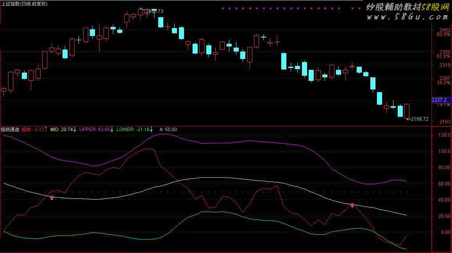Click the down arrow after UPPER 62.65

coord(112,129)
